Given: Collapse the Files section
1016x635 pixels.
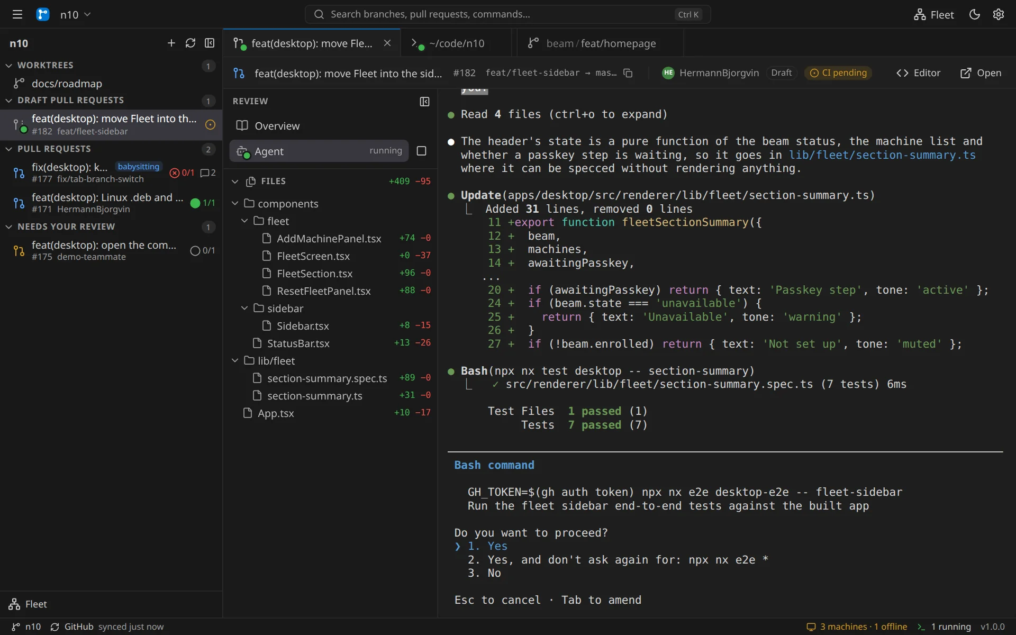Looking at the screenshot, I should coord(235,182).
